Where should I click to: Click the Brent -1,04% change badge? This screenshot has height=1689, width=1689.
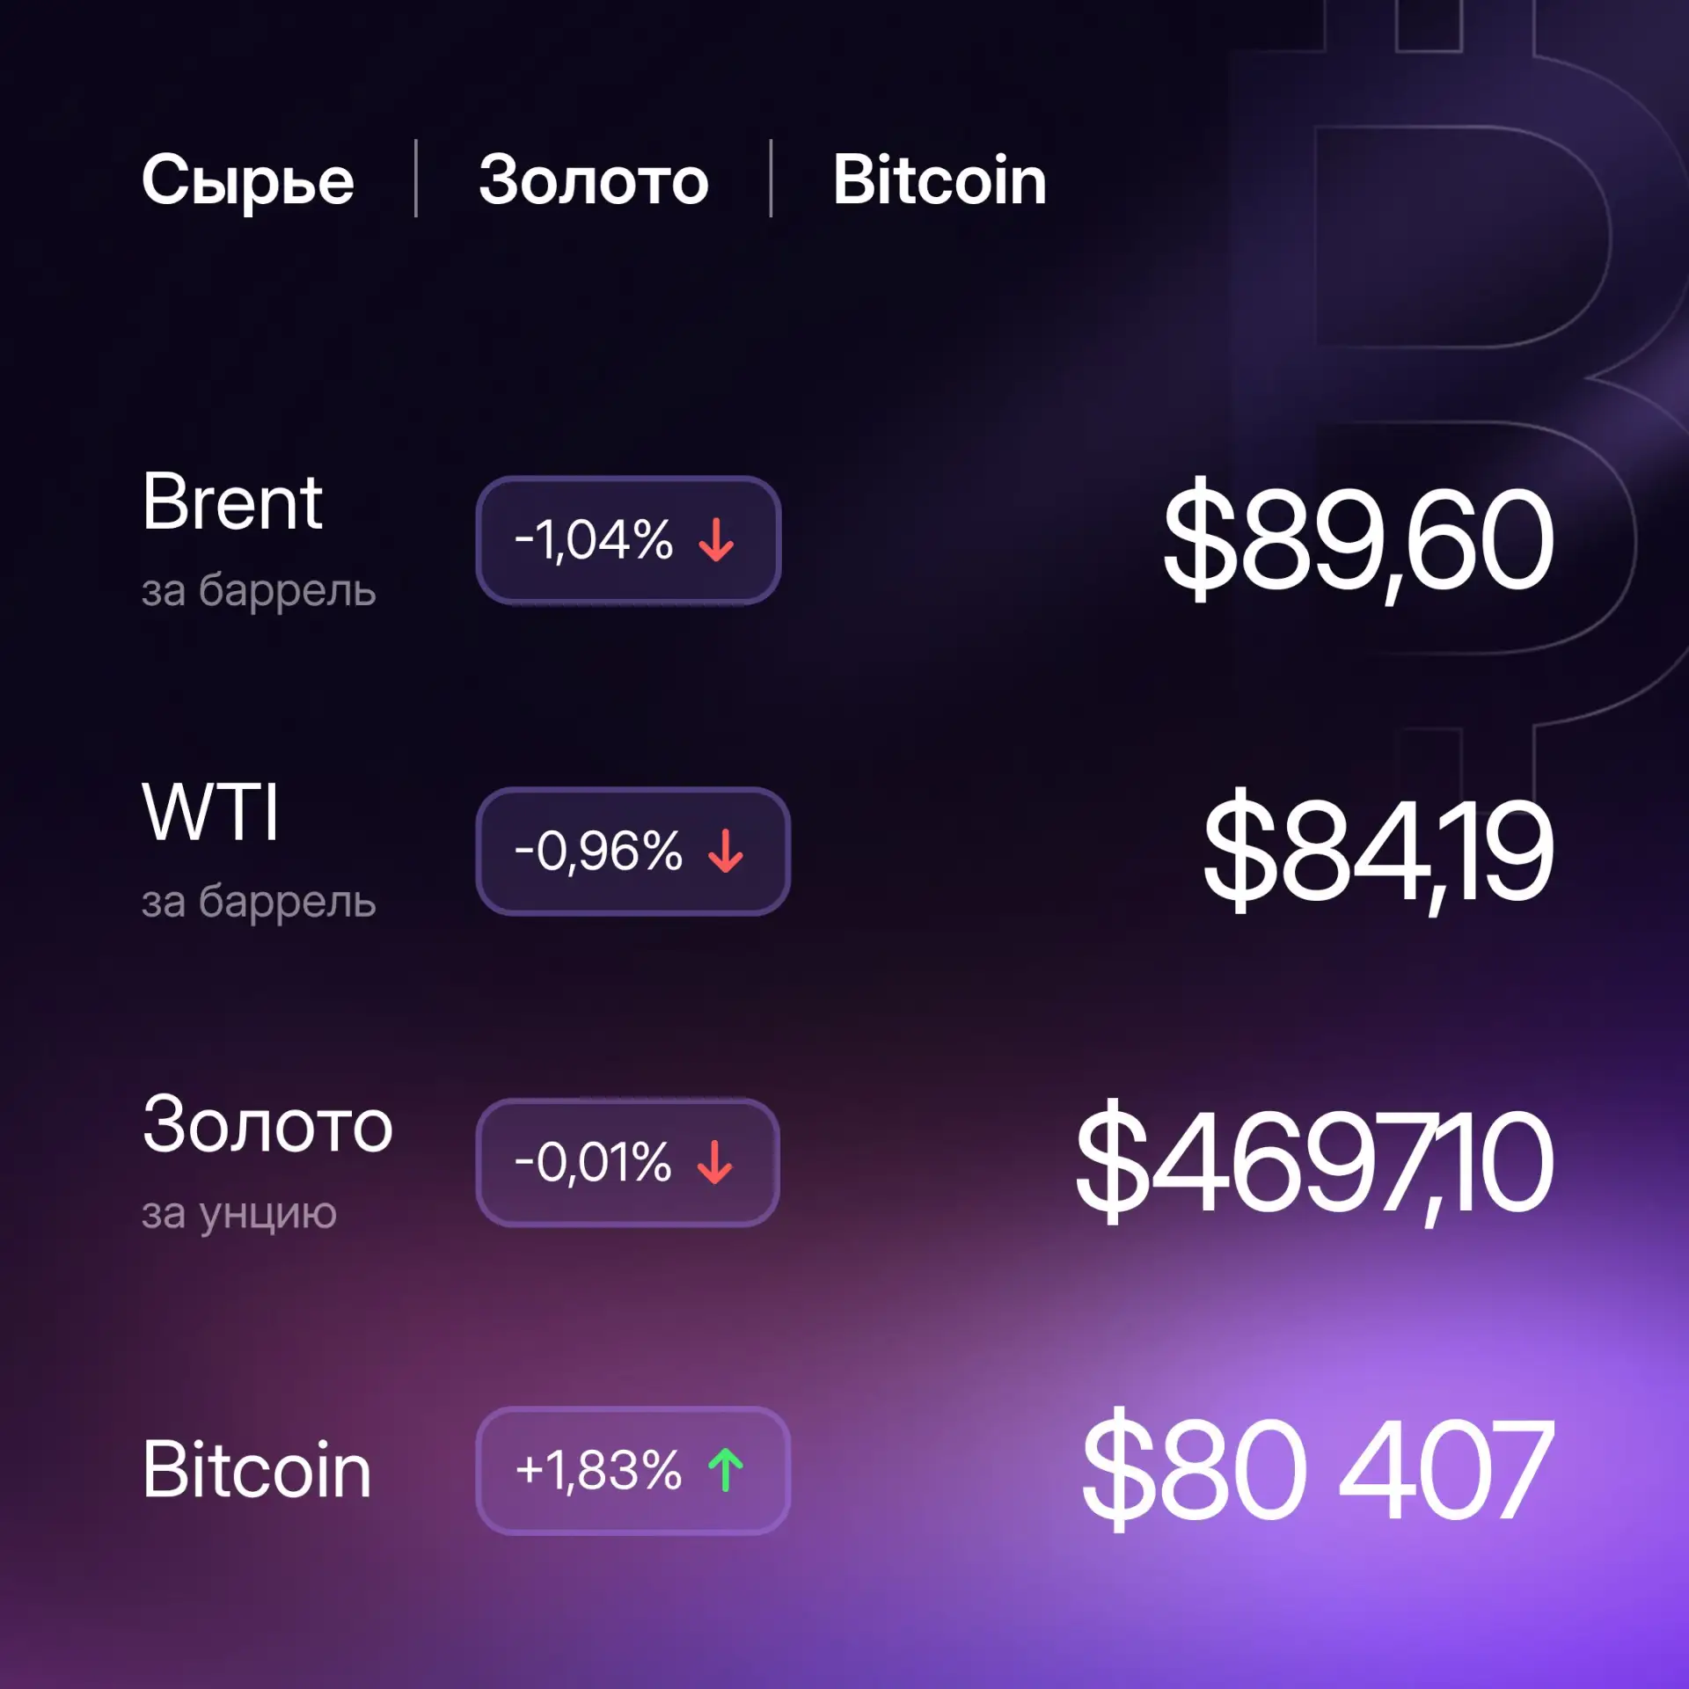click(628, 540)
